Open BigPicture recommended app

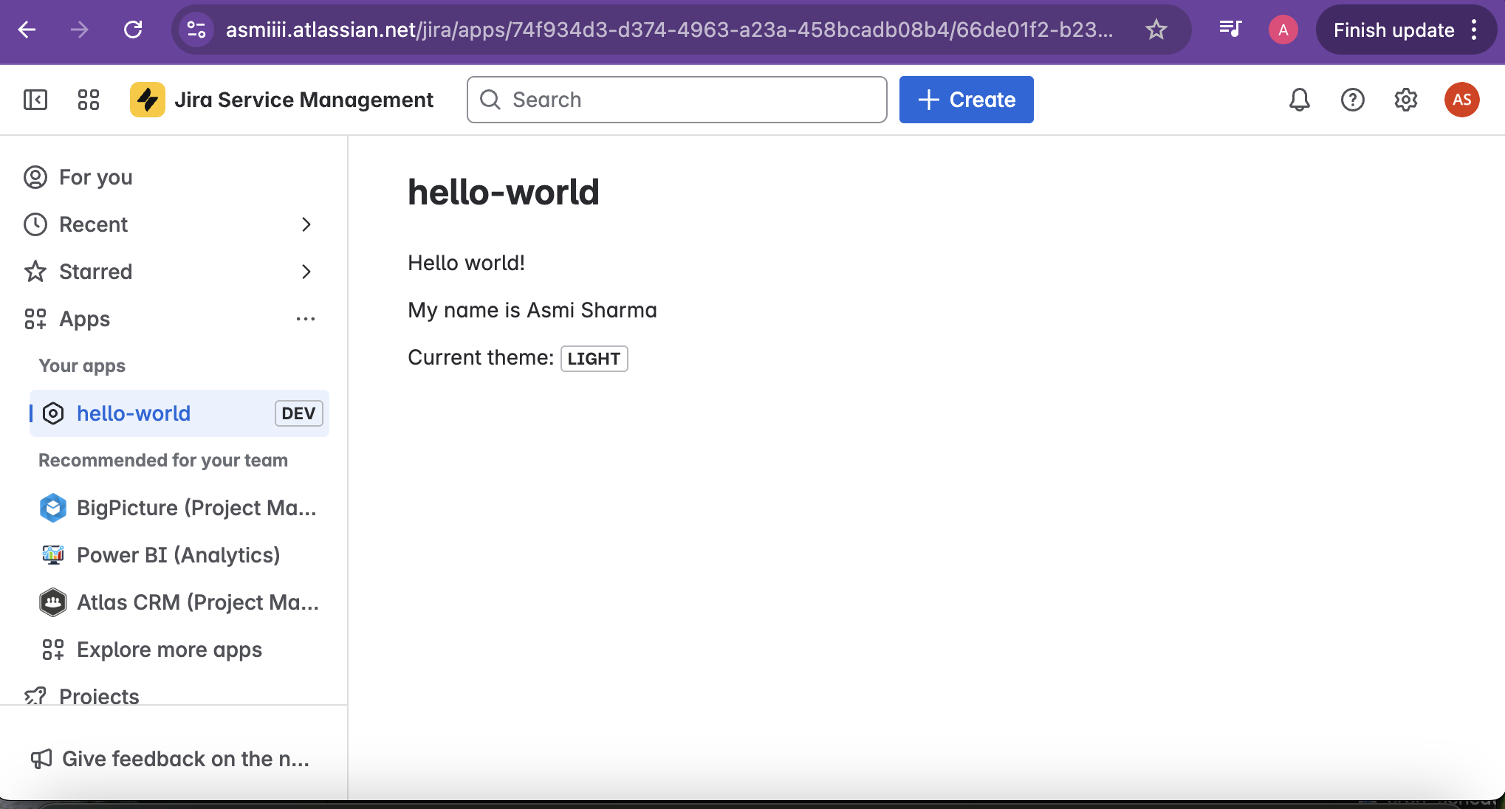[196, 508]
